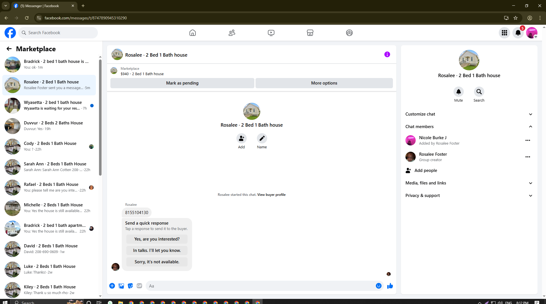Choose a GIF icon in composer

tap(139, 286)
